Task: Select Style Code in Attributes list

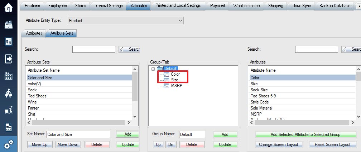Action: (303, 102)
